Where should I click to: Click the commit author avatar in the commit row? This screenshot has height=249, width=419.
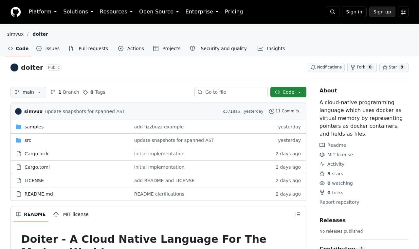pos(18,111)
